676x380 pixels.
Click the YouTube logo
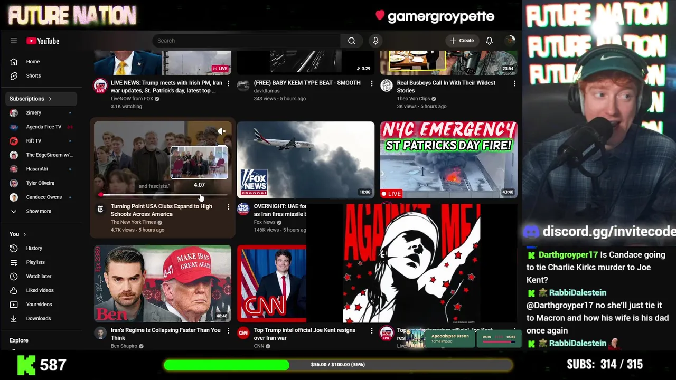43,41
